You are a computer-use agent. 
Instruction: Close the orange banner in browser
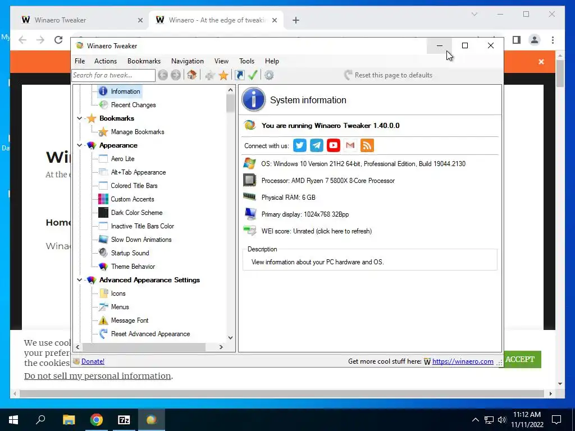click(541, 62)
